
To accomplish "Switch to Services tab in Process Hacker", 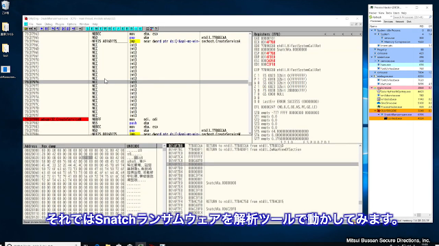I will (x=388, y=21).
